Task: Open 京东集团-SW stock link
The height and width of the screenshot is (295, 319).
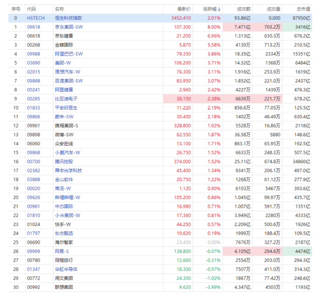Action: pos(69,27)
